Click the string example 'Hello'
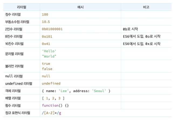 click(x=49, y=51)
